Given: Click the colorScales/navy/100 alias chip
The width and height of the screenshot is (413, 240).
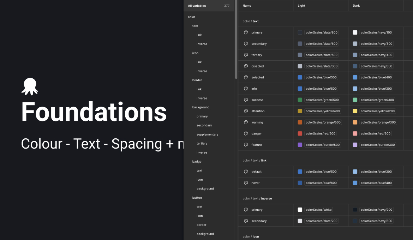Looking at the screenshot, I should [376, 32].
